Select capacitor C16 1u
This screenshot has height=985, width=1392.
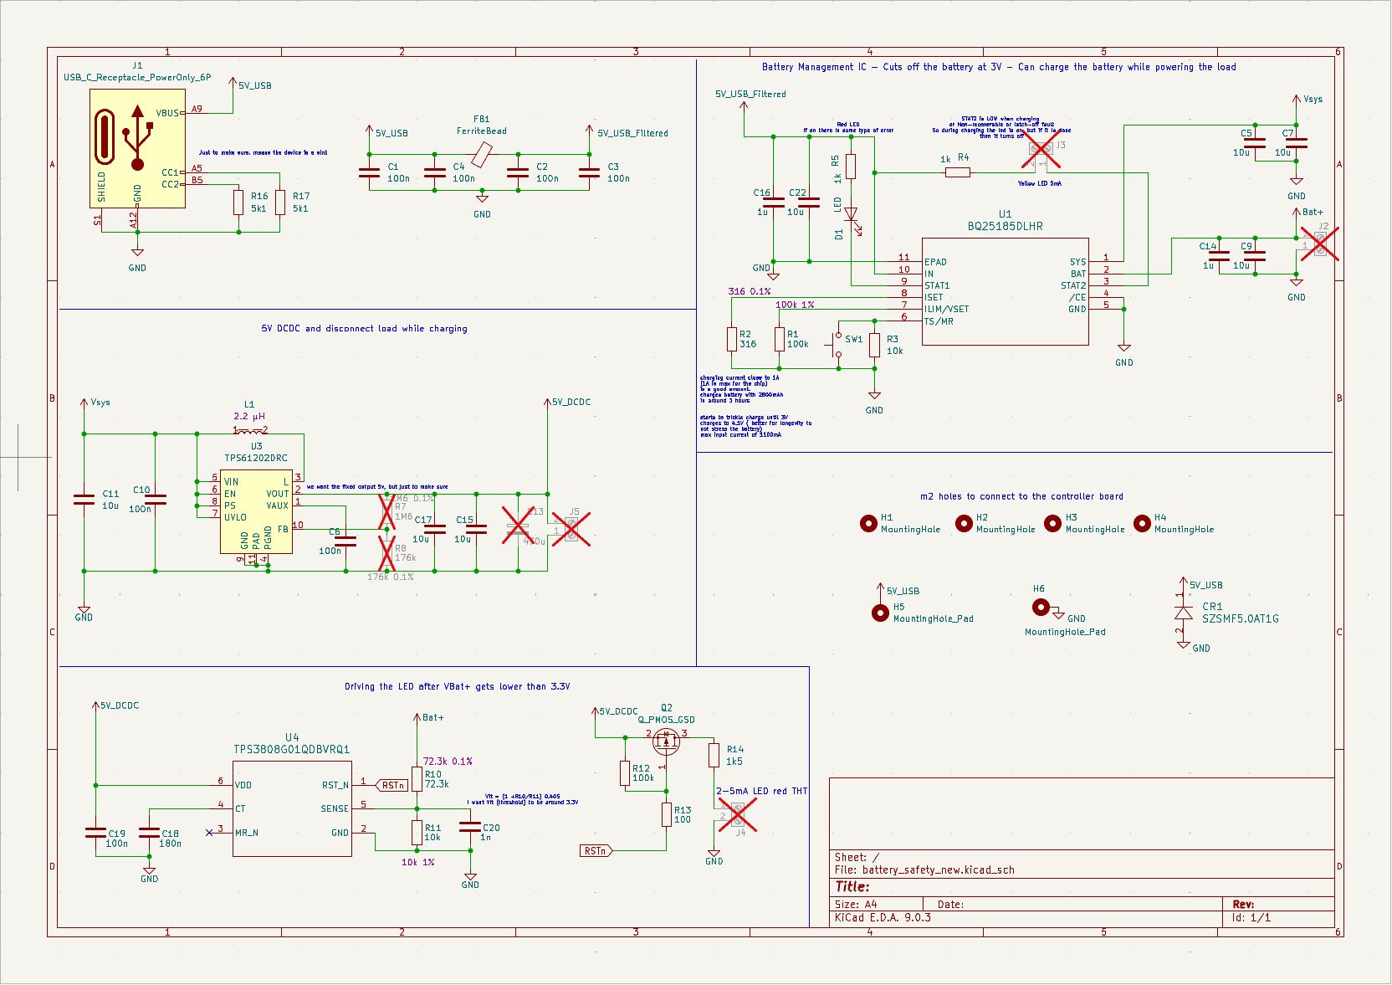click(x=774, y=203)
